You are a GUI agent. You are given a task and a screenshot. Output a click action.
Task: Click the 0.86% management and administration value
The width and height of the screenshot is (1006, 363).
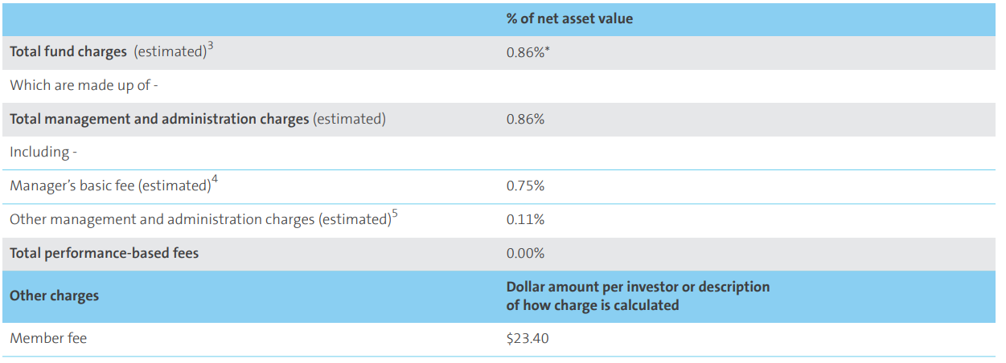(525, 119)
